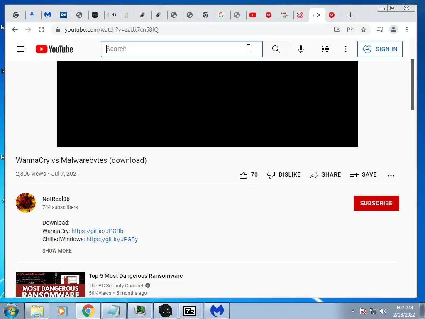
Task: Start voice search with the microphone icon
Action: (300, 49)
